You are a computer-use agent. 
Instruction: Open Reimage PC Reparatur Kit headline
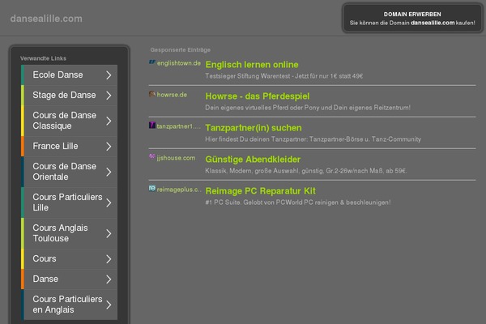tap(260, 191)
